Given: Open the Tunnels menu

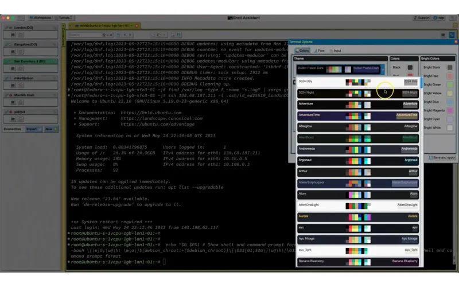Looking at the screenshot, I should tap(64, 18).
